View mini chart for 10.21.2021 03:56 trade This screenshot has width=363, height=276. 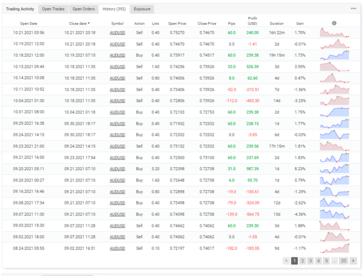coord(334,33)
